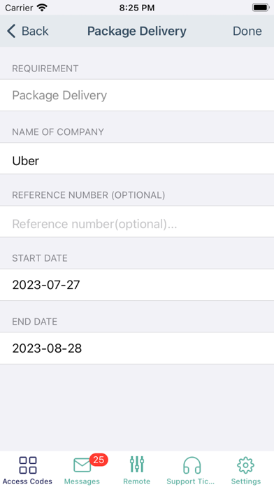Tap the Support Tickets headphones icon
This screenshot has width=274, height=487.
192,465
